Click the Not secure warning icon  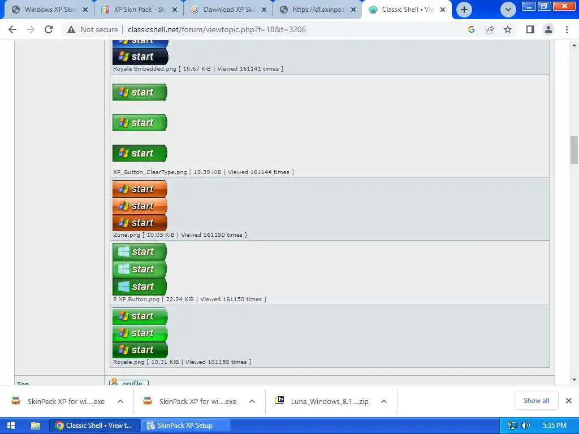pos(71,29)
